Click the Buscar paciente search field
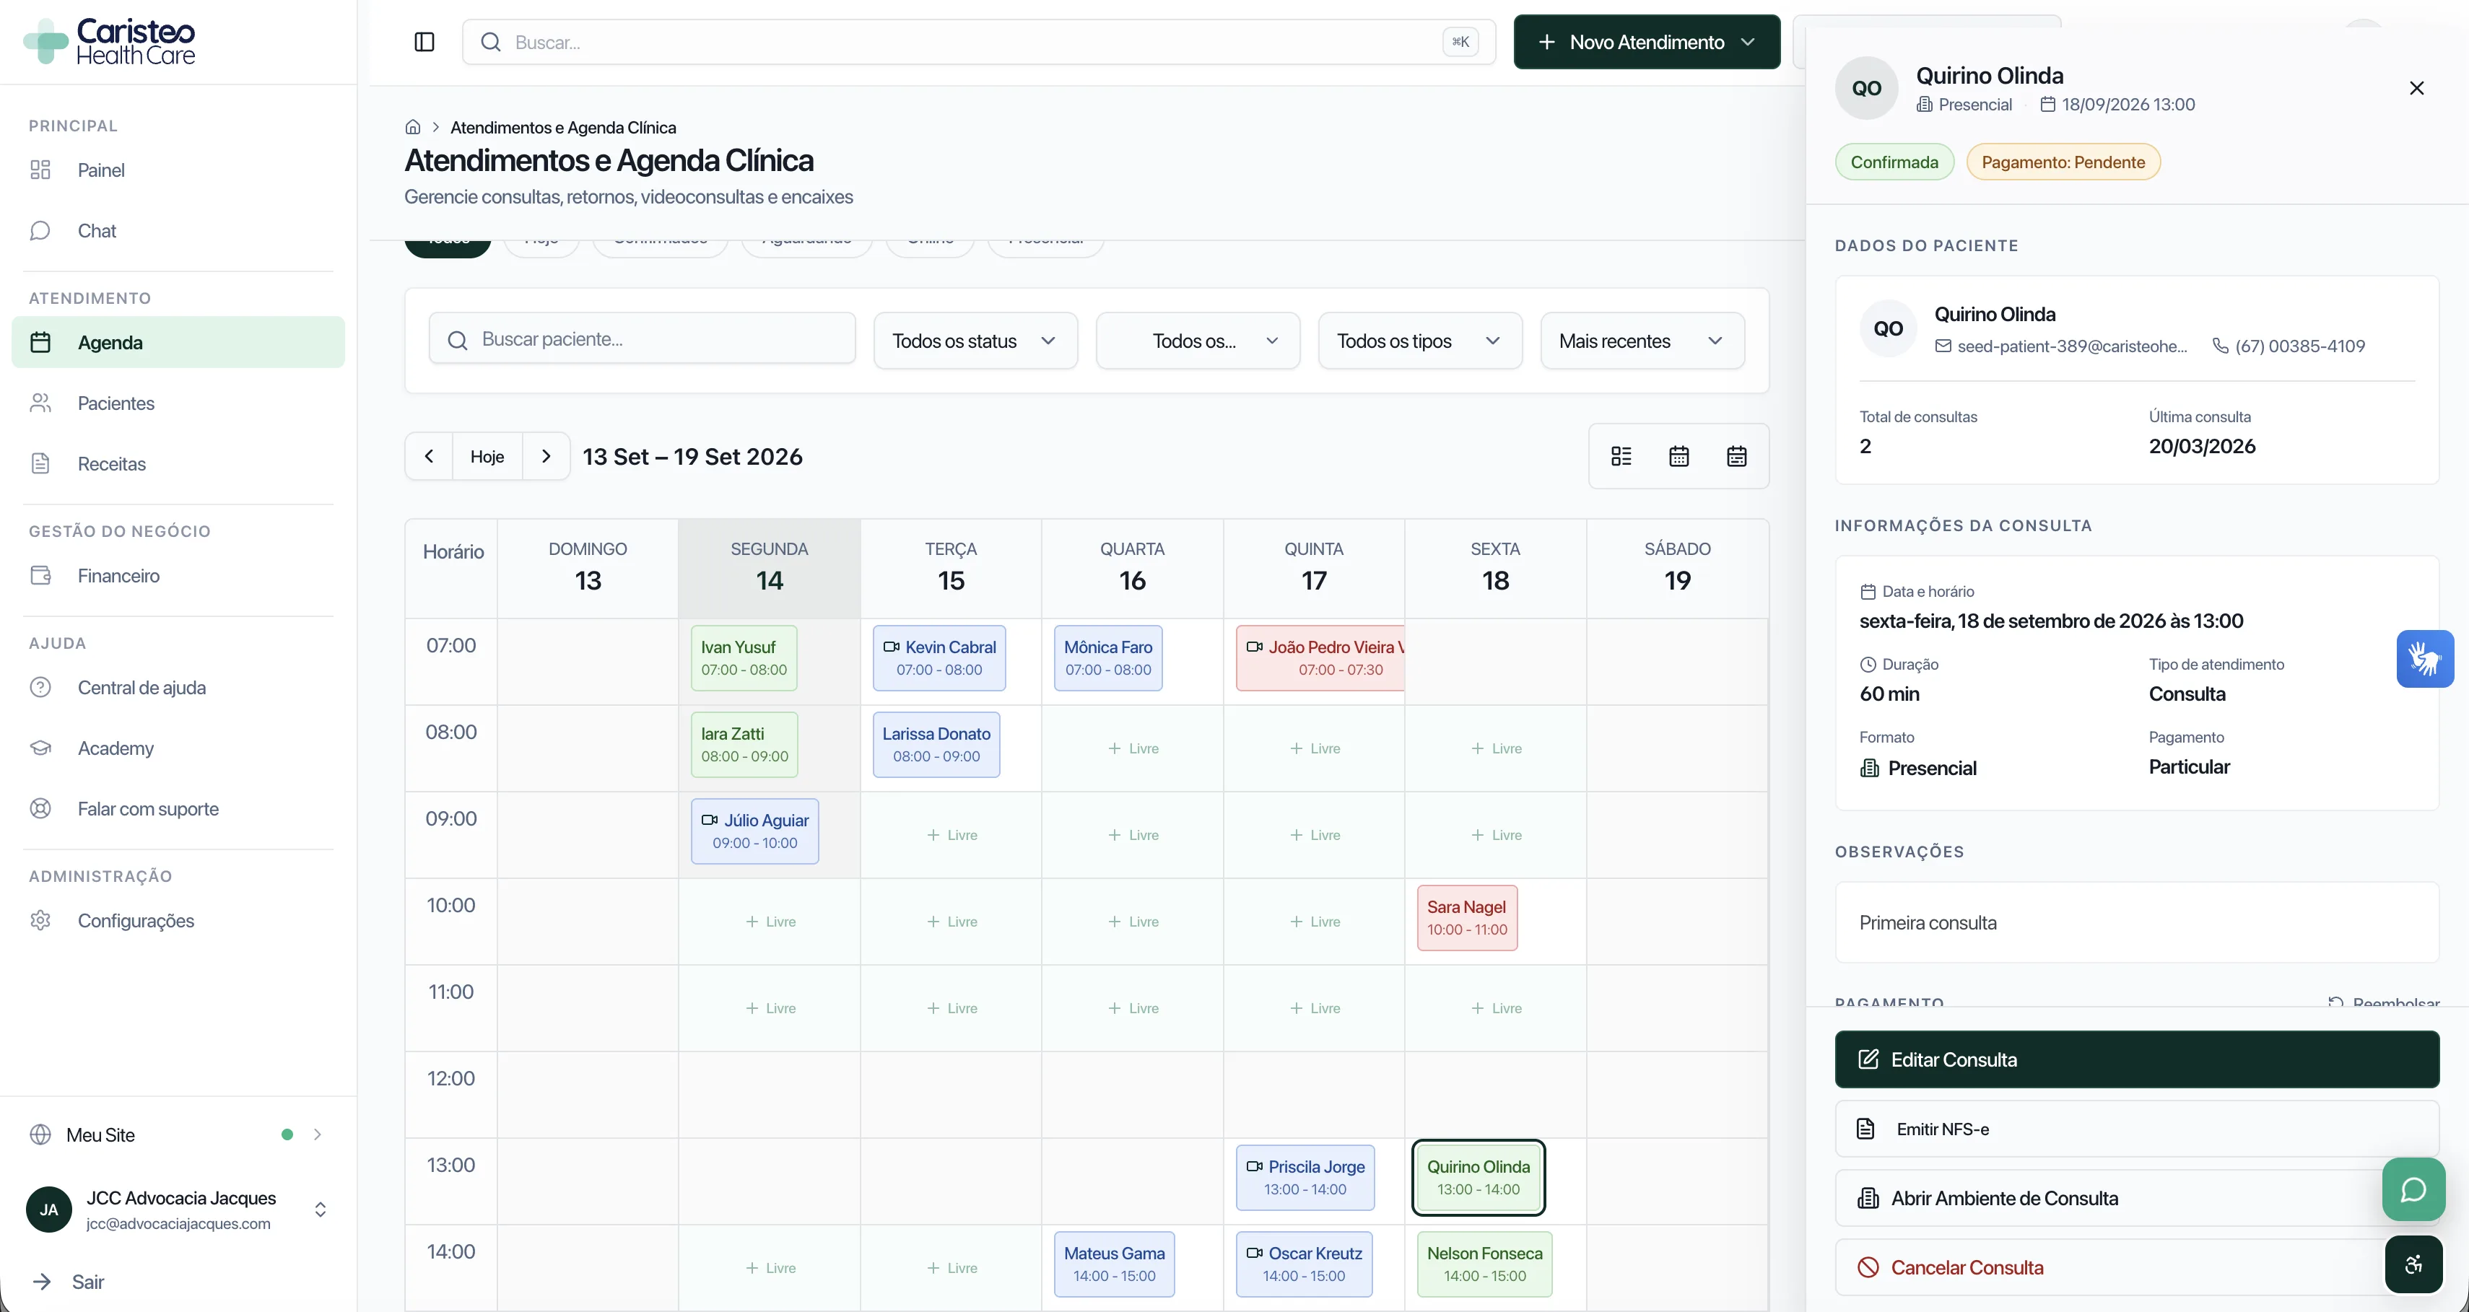2469x1312 pixels. pos(643,339)
